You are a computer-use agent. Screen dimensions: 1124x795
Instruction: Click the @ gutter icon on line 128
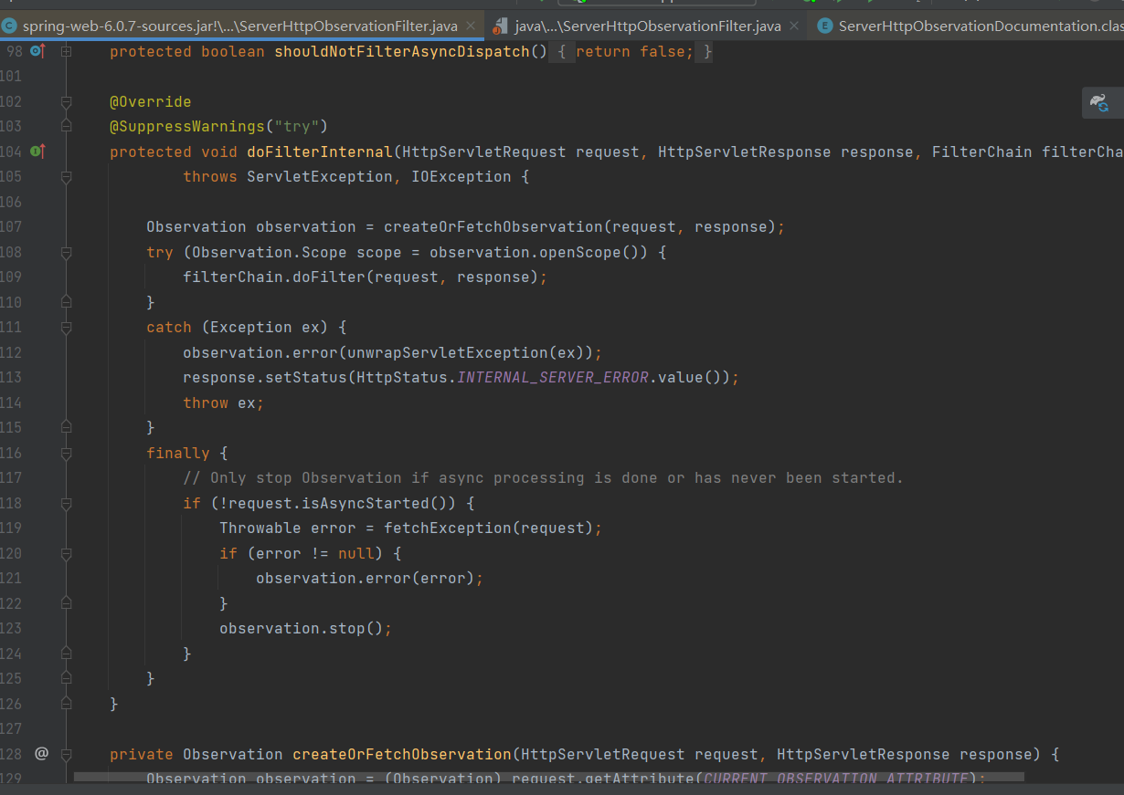(x=41, y=754)
